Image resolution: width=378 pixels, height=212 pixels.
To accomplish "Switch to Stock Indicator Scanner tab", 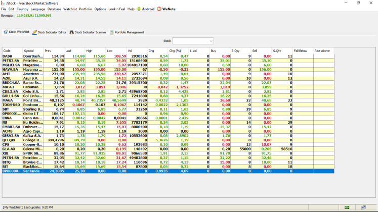I will (88, 32).
